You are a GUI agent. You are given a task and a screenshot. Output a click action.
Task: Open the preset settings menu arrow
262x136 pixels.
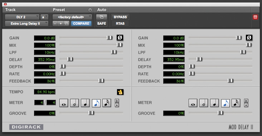[90, 10]
